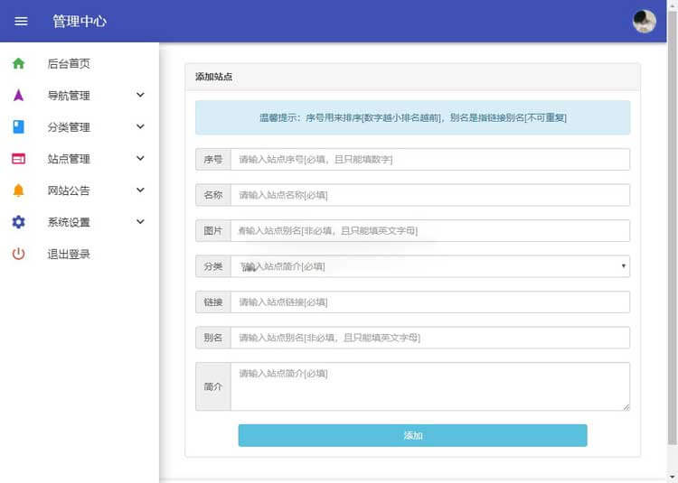The image size is (678, 483).
Task: Click the system settings gear icon
Action: [x=18, y=222]
